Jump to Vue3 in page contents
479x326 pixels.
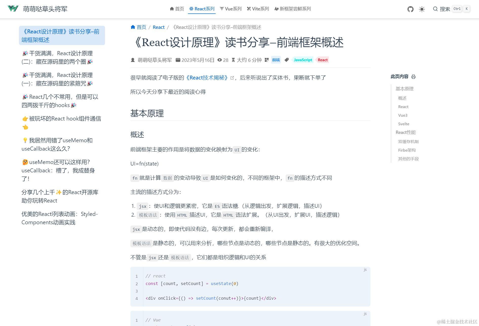(403, 115)
